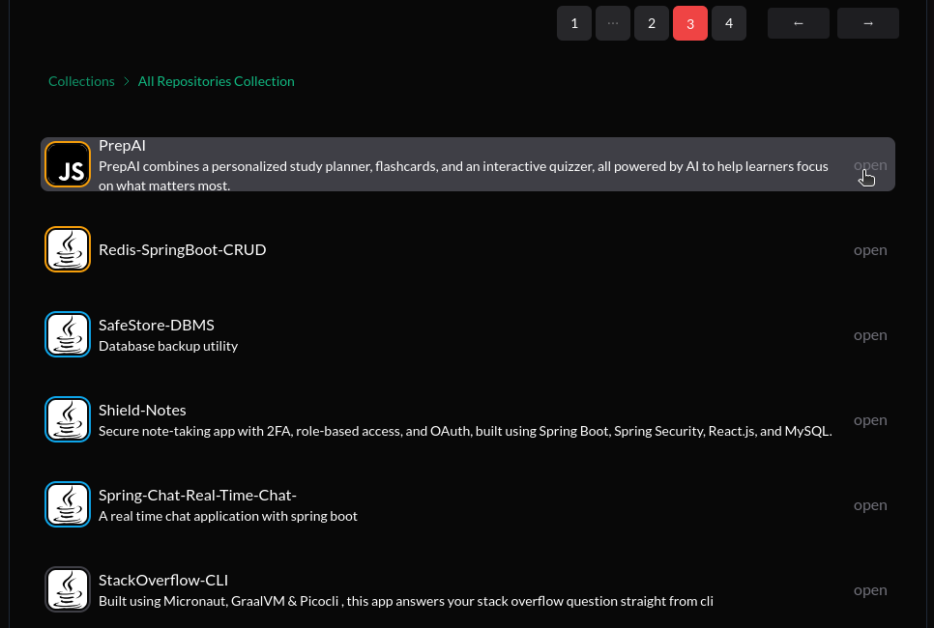Screen dimensions: 934x628
Task: Open the PrepAI repository
Action: click(870, 165)
